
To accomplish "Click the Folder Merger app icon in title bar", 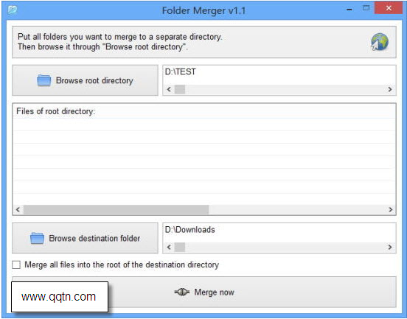I will [x=13, y=10].
